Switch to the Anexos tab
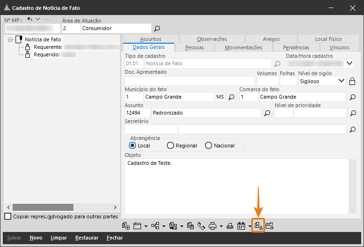364x247 pixels. click(x=271, y=39)
